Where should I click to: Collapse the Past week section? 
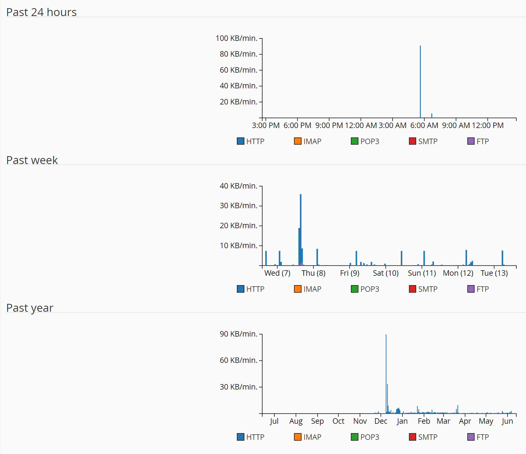pos(32,160)
